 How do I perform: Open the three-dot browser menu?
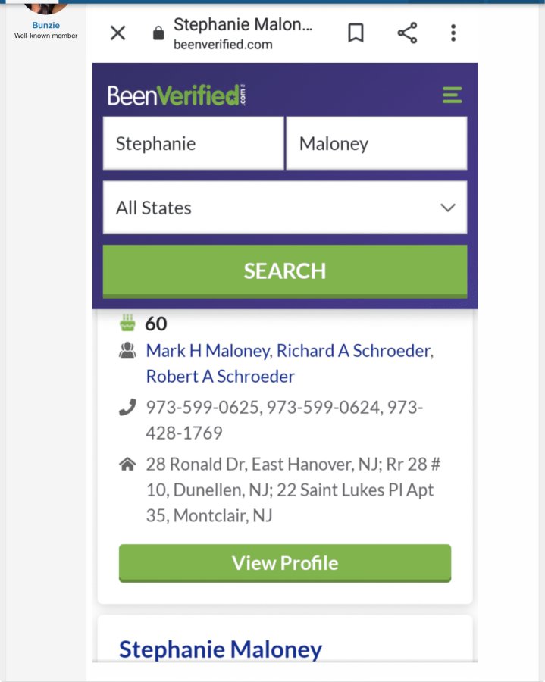pyautogui.click(x=453, y=33)
